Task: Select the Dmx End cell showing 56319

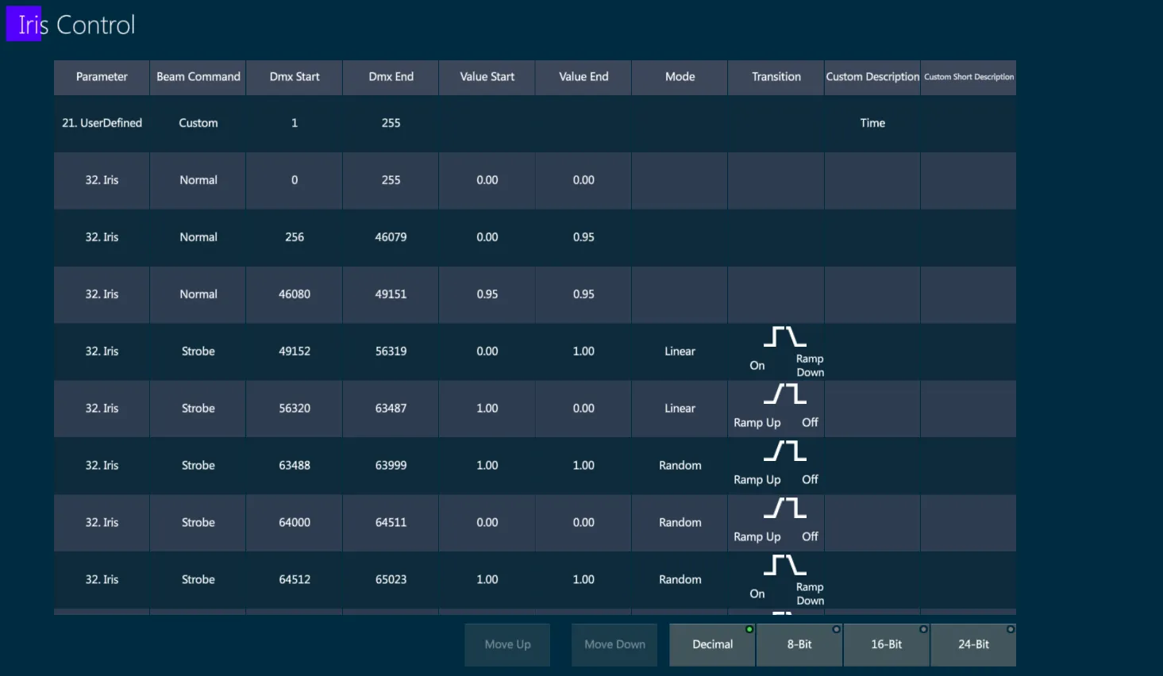Action: [x=391, y=351]
